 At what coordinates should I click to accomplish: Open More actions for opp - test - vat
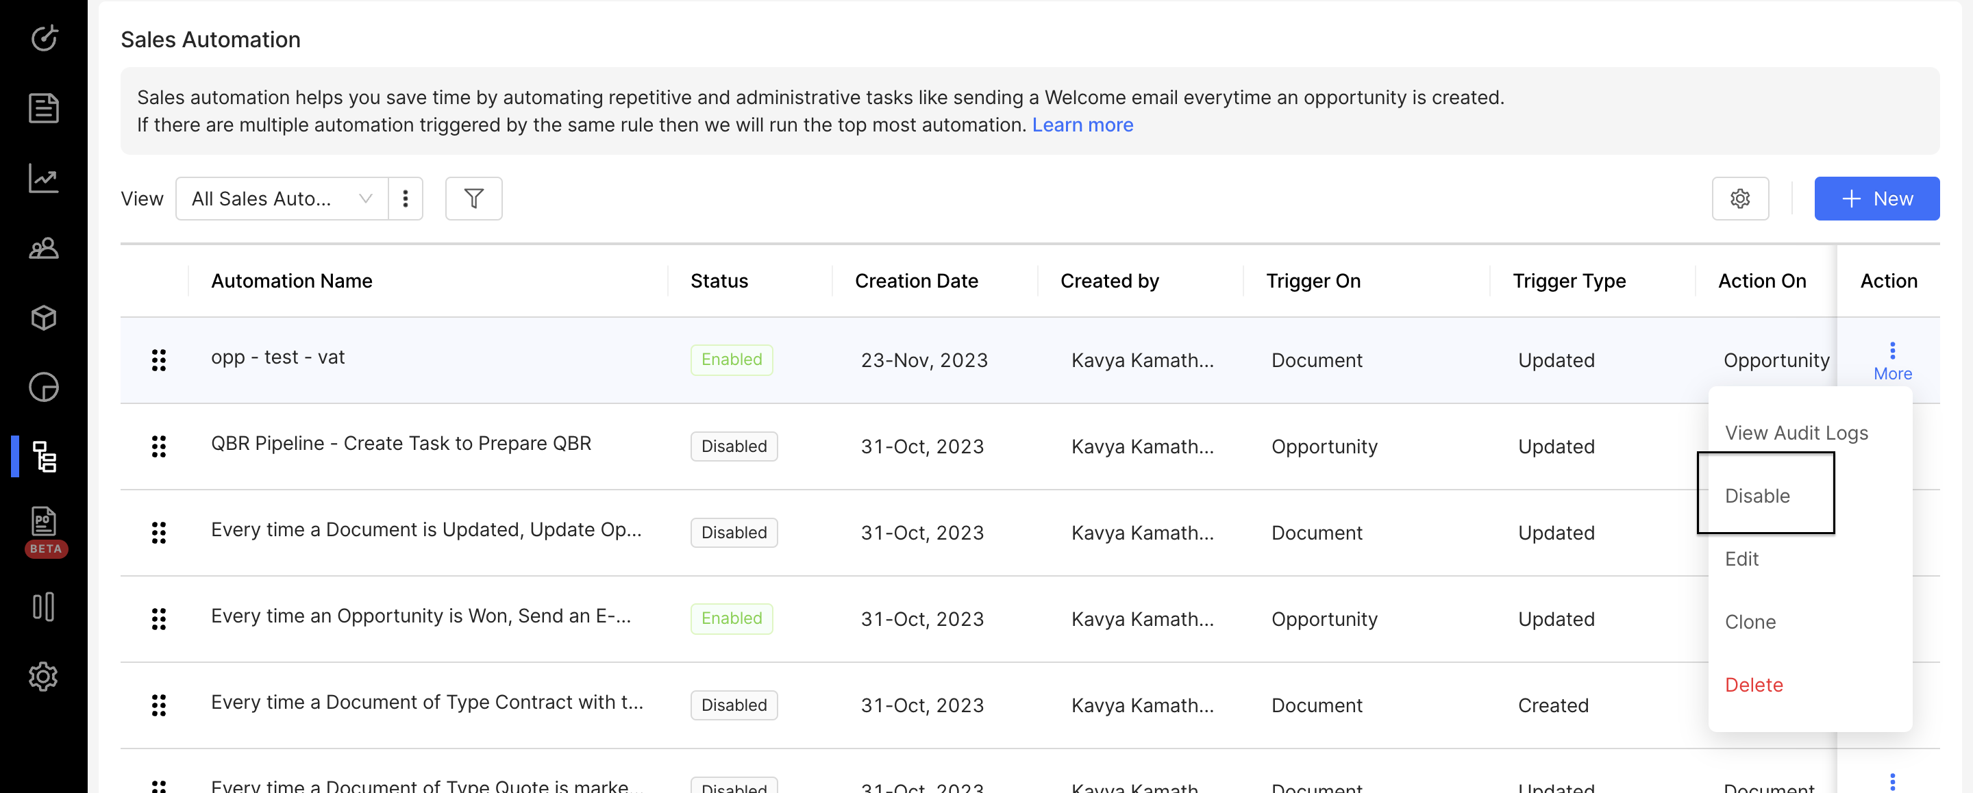[1891, 360]
